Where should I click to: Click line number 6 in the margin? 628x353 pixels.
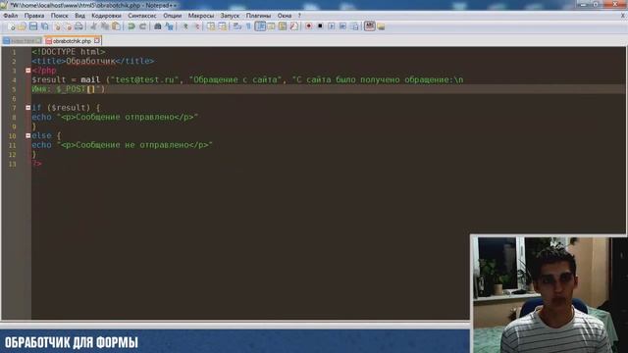pyautogui.click(x=14, y=98)
